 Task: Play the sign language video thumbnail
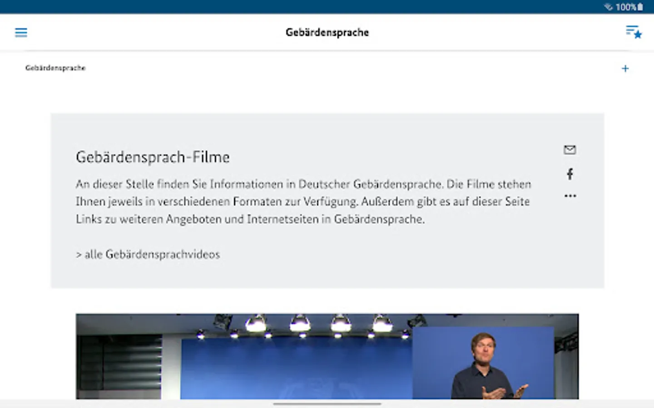pos(327,356)
